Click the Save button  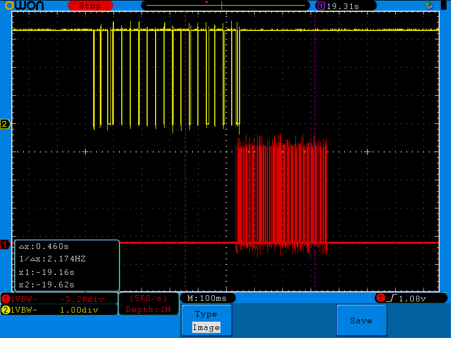coord(361,321)
